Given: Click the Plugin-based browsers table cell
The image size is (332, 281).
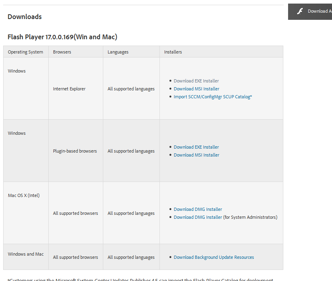Looking at the screenshot, I should pos(75,151).
